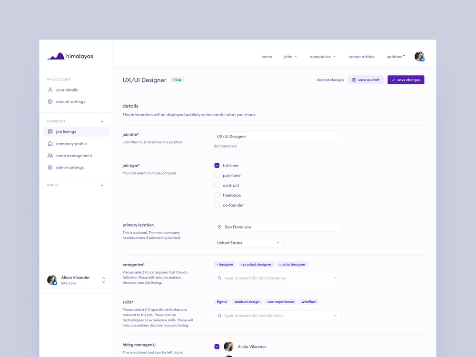This screenshot has width=476, height=357.
Task: Uncheck the full-time job type
Action: pyautogui.click(x=217, y=165)
